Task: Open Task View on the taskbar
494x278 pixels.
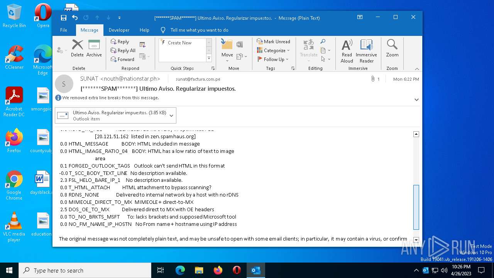Action: click(x=161, y=270)
